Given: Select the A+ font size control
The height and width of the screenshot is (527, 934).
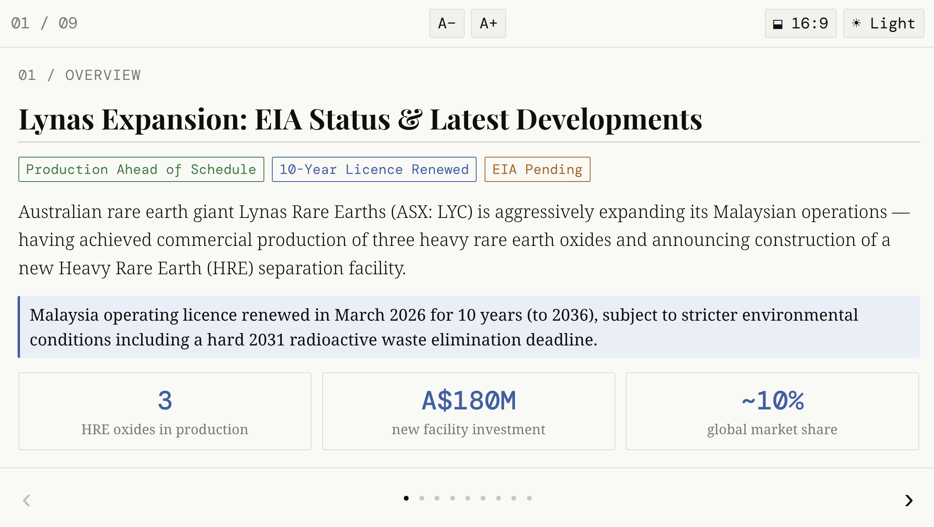Looking at the screenshot, I should [488, 24].
